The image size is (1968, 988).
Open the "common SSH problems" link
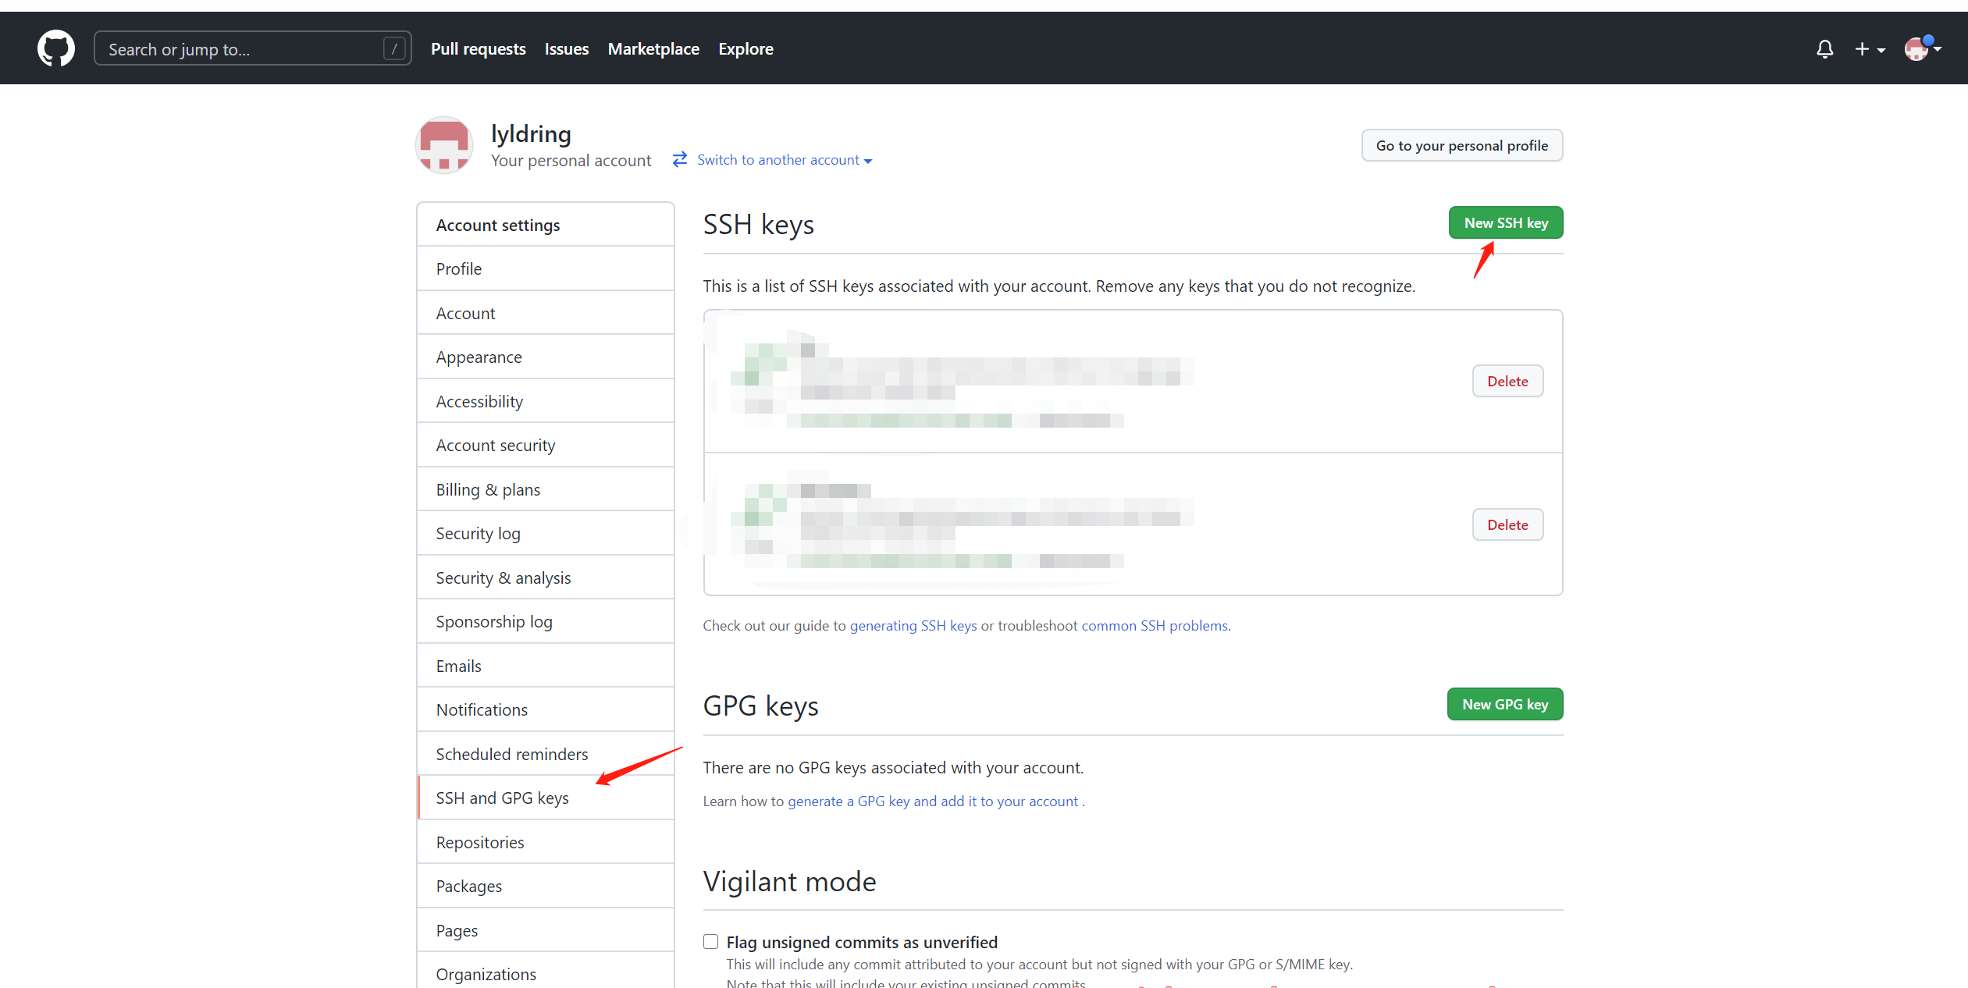coord(1155,625)
